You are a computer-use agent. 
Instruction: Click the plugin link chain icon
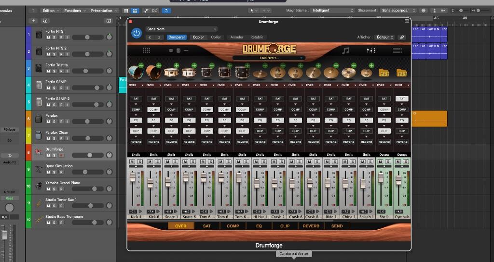click(x=402, y=37)
